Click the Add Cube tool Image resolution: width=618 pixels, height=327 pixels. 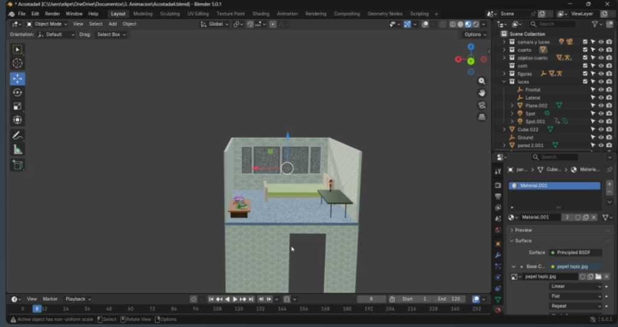click(18, 165)
